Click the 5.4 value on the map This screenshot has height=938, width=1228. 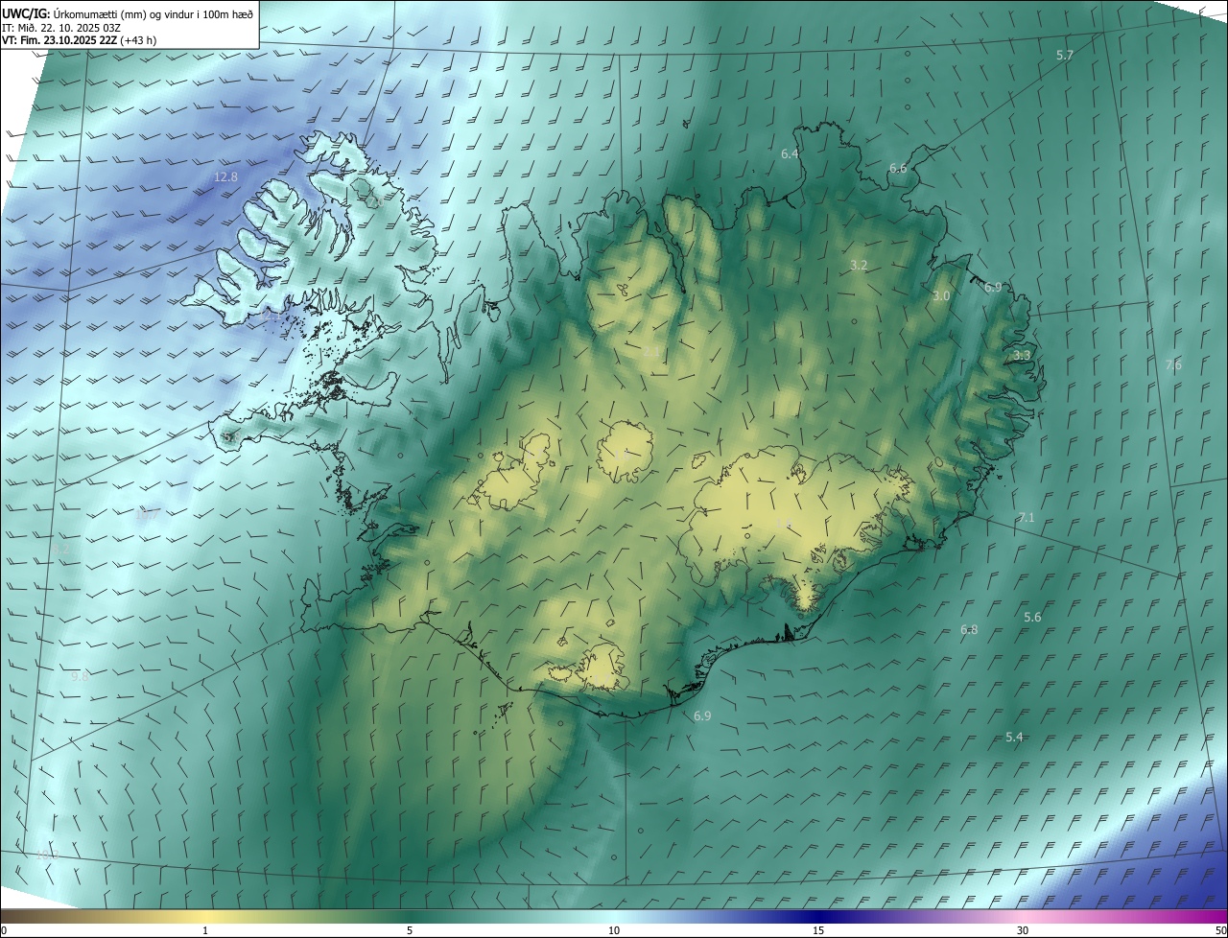(x=1014, y=738)
